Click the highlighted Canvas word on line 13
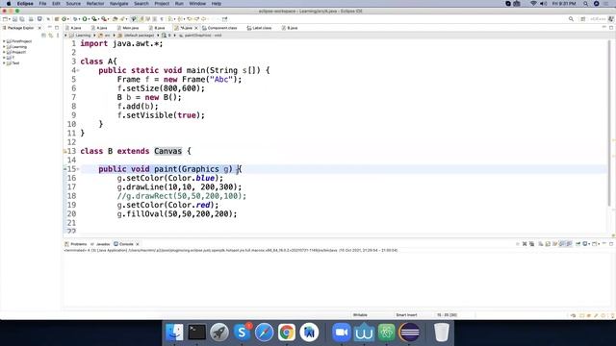Screen dimensions: 616x346 [x=167, y=151]
